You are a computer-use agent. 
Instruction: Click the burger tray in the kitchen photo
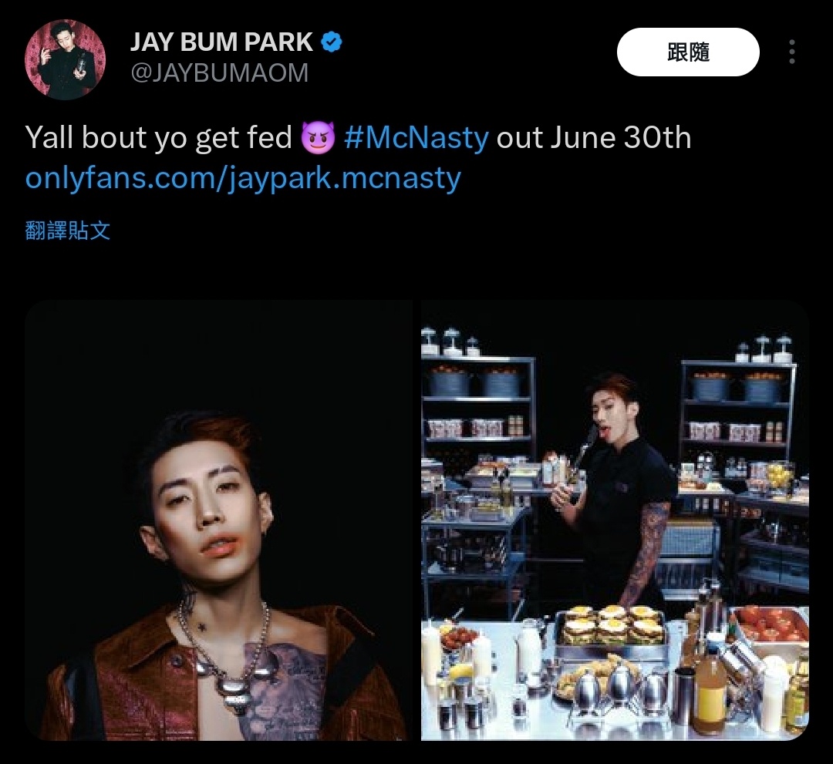point(612,629)
